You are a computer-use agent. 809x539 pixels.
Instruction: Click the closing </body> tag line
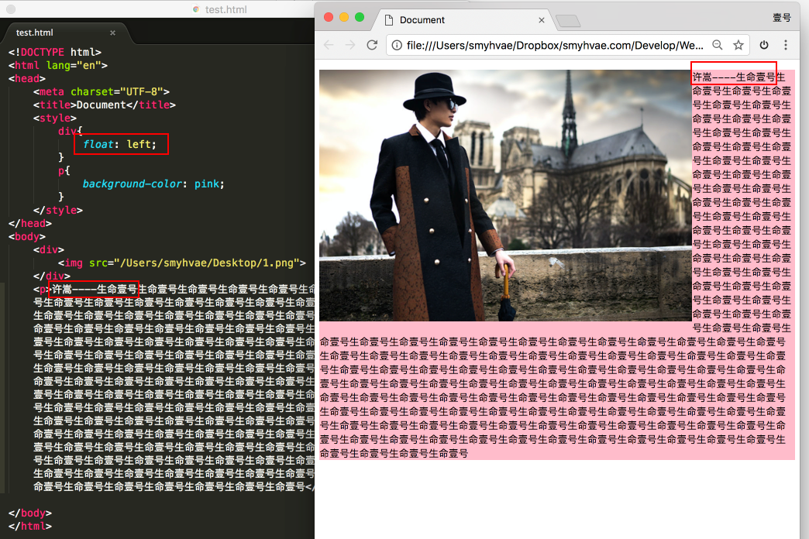[x=30, y=513]
